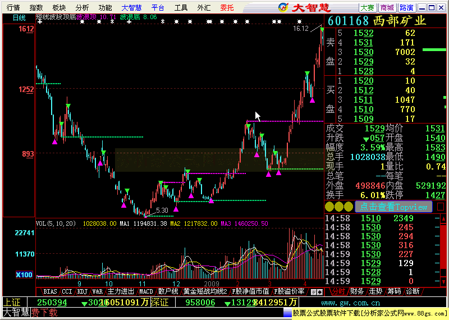The height and width of the screenshot is (320, 449).
Task: Switch to the BIAS indicator tab
Action: point(50,291)
